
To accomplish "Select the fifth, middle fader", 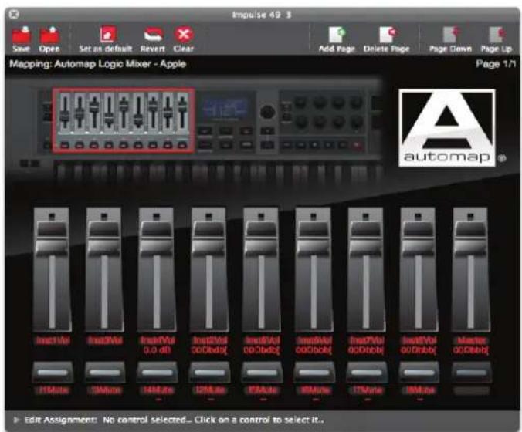I will click(x=261, y=269).
